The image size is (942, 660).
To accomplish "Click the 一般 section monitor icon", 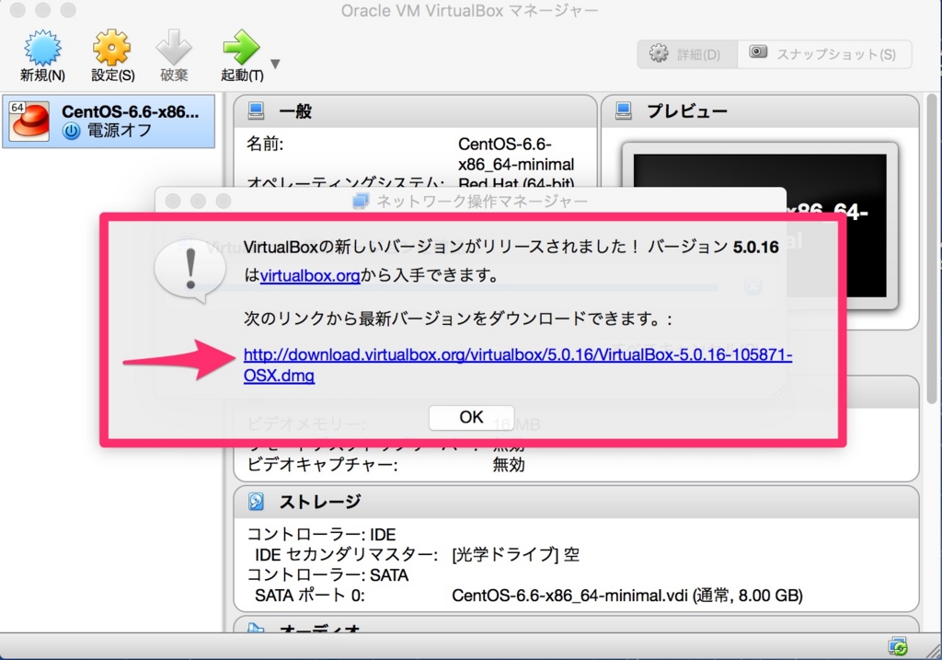I will coord(257,110).
